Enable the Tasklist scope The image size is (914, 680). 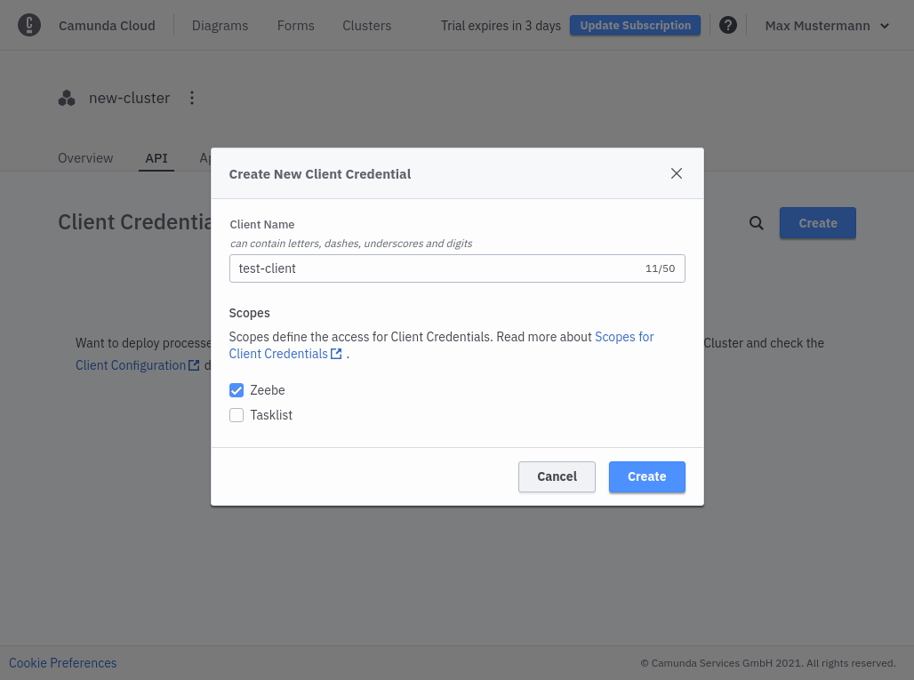[x=237, y=415]
